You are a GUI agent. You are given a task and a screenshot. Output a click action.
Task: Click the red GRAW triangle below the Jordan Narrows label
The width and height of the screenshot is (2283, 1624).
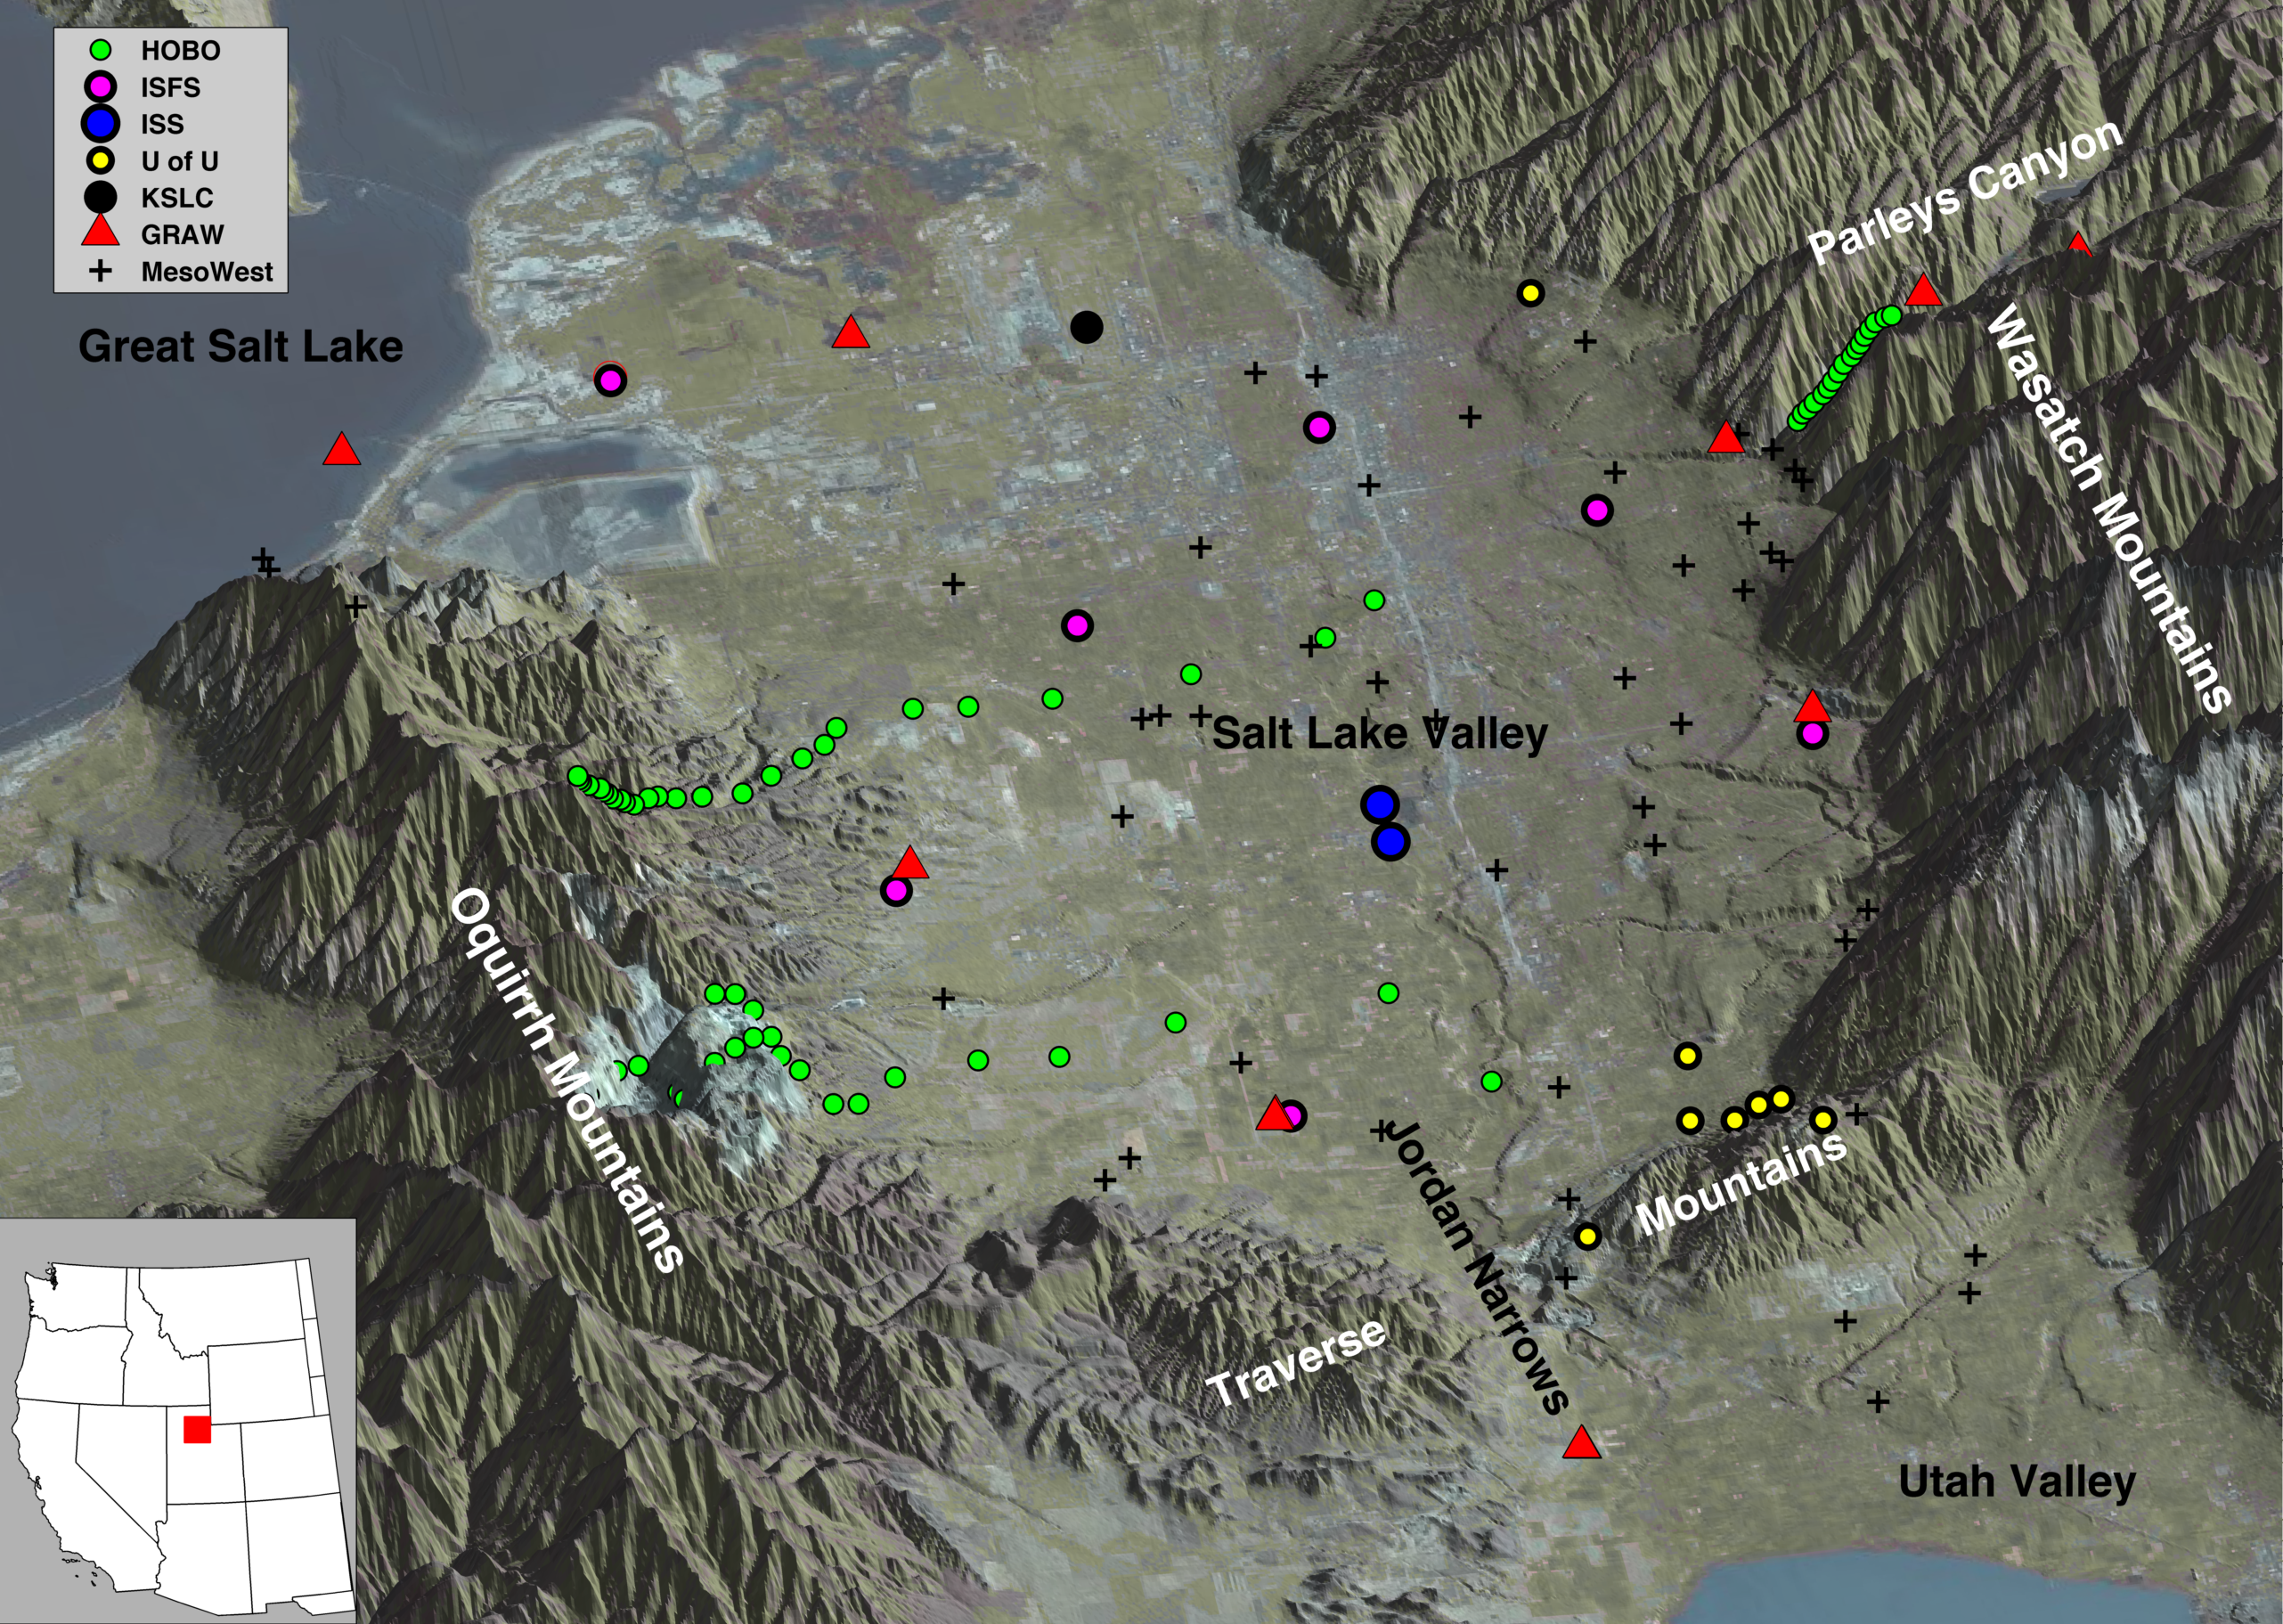(x=1581, y=1443)
